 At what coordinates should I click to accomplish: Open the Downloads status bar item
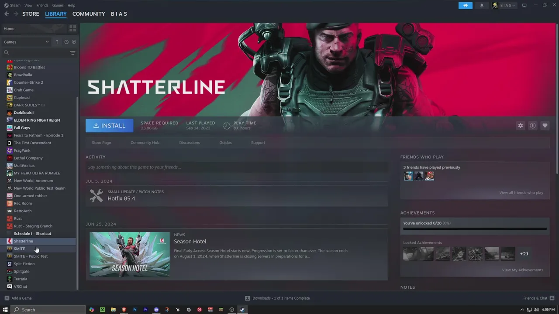pos(277,298)
